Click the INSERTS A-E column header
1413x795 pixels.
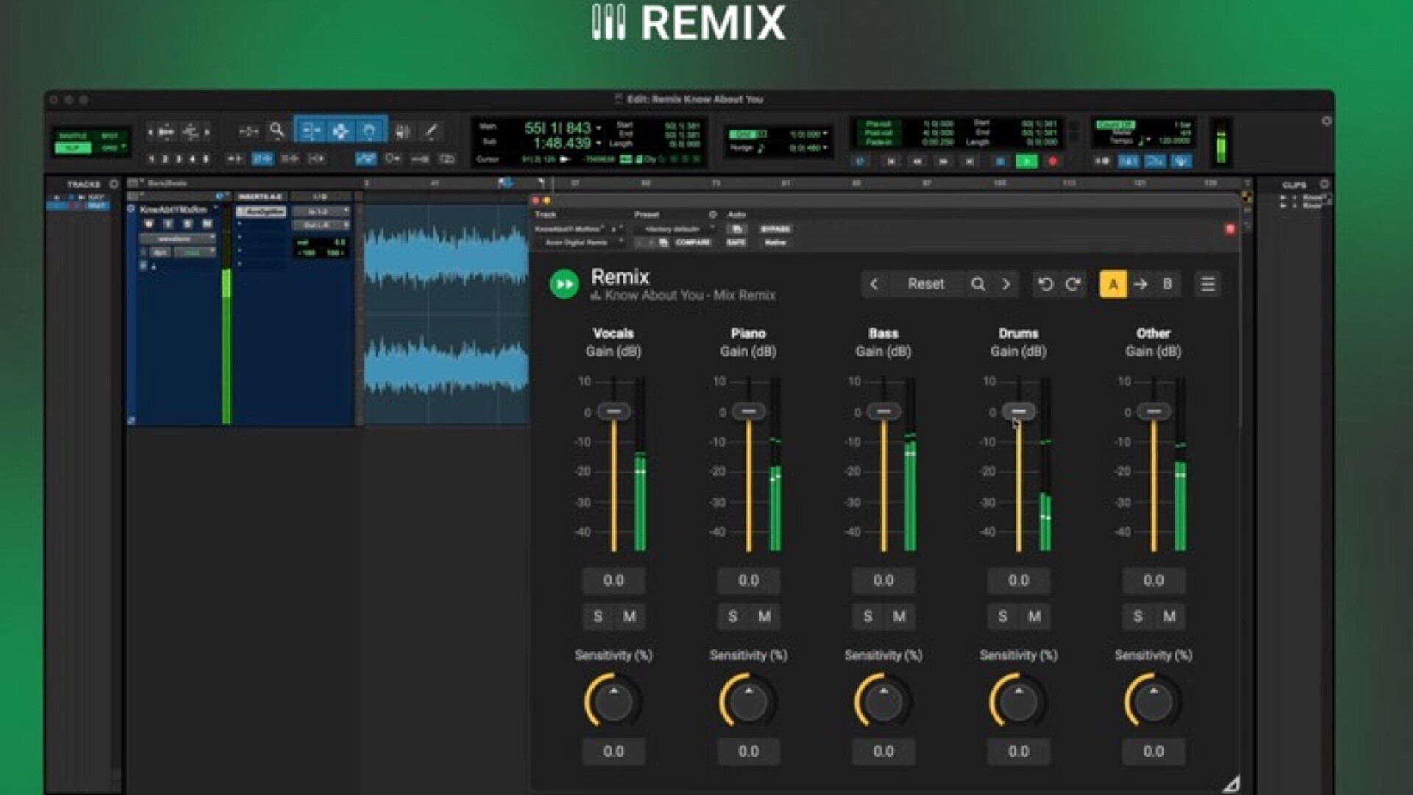260,197
